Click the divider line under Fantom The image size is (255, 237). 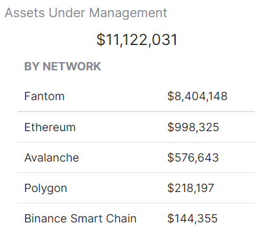click(136, 112)
